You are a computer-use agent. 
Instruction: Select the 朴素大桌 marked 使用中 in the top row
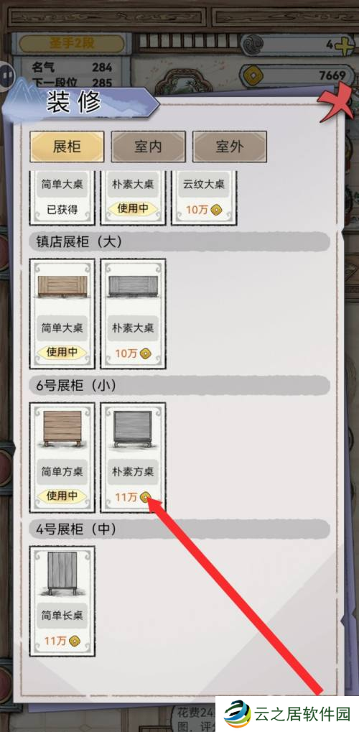coord(133,208)
